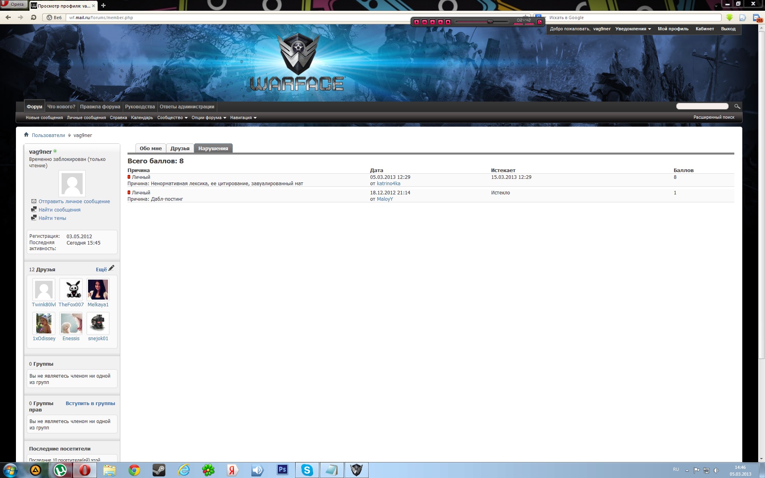Open the Windows Start button
The height and width of the screenshot is (478, 765).
pyautogui.click(x=10, y=470)
